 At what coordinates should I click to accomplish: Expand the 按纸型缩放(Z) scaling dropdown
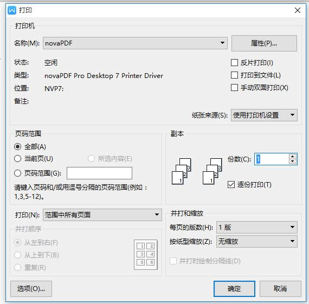click(x=257, y=241)
